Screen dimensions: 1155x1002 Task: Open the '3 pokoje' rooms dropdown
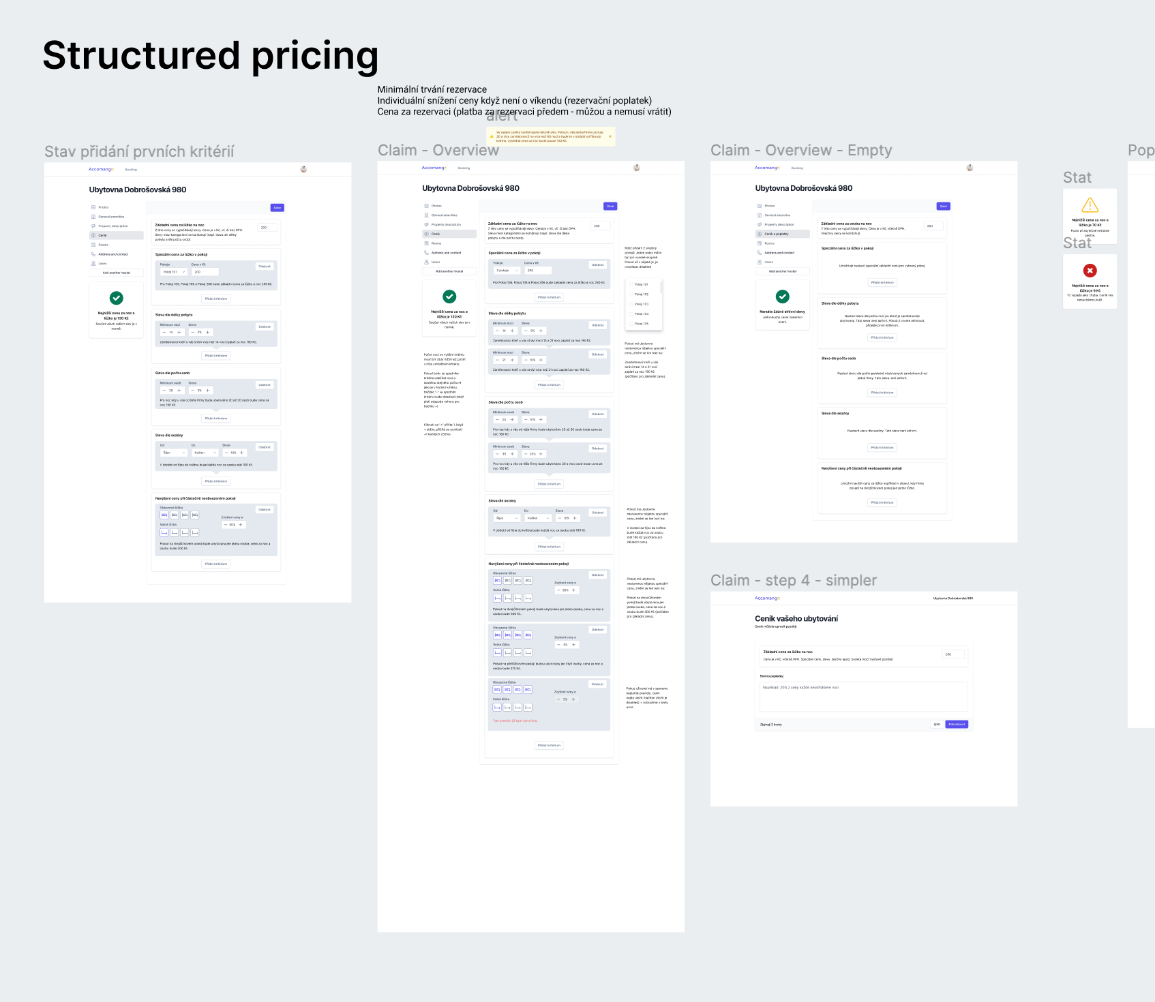(507, 271)
